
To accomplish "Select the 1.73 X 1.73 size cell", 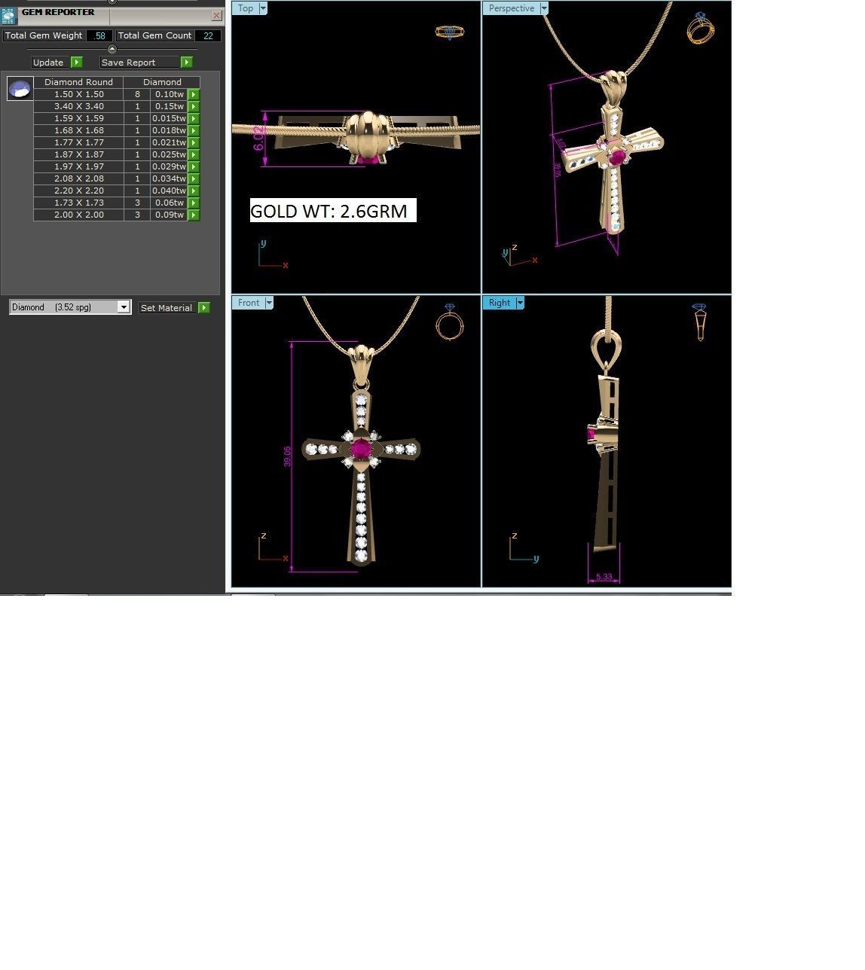I will pos(79,203).
